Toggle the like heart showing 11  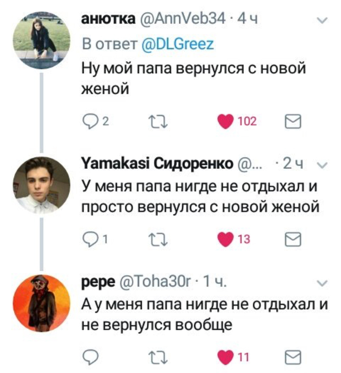click(226, 357)
